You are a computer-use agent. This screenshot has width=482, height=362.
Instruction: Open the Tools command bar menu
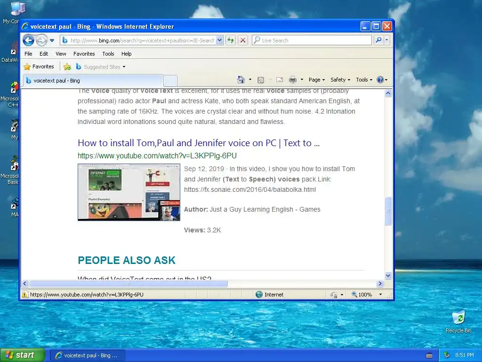[x=364, y=80]
